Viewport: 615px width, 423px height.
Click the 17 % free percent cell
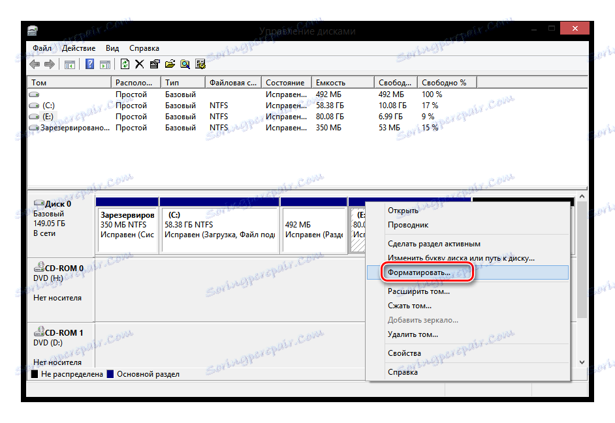430,106
